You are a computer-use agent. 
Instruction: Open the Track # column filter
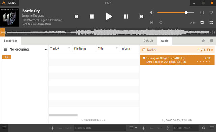[x=69, y=48]
